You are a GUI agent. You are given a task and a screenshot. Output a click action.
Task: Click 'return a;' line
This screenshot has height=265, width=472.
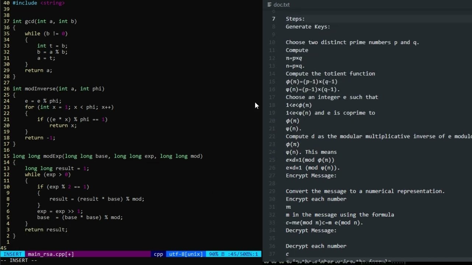(x=39, y=70)
